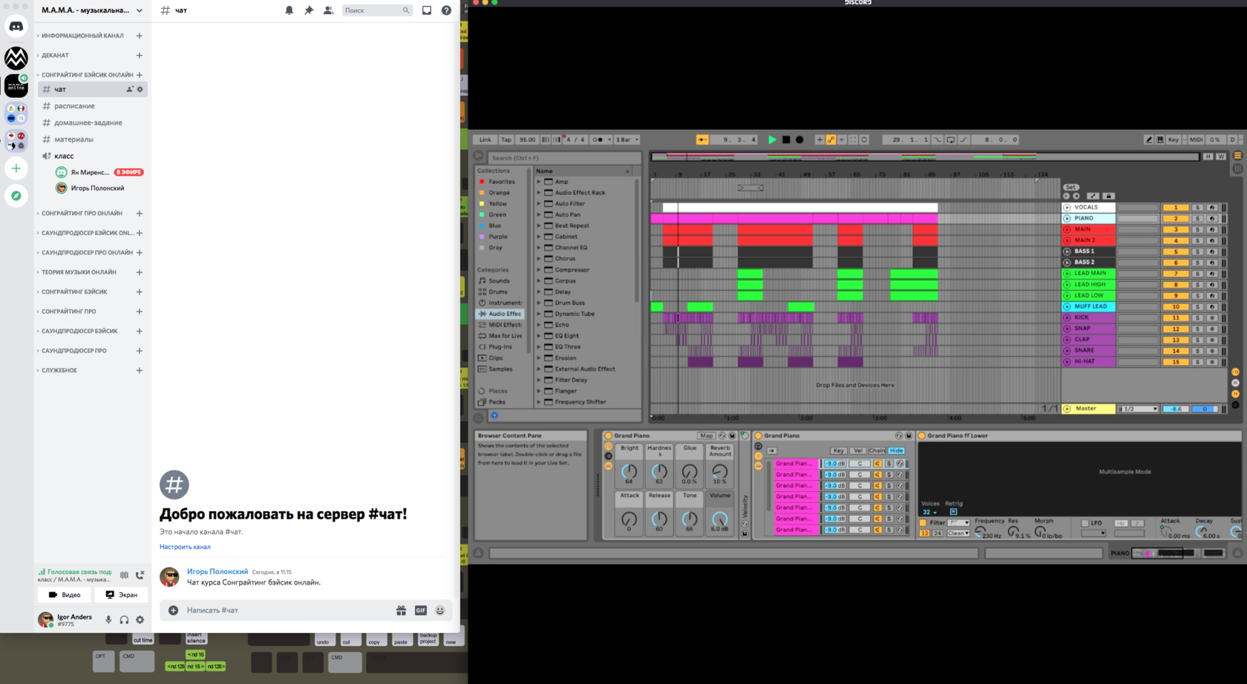The height and width of the screenshot is (684, 1247).
Task: Toggle the member list icon in Discord header
Action: coord(328,10)
